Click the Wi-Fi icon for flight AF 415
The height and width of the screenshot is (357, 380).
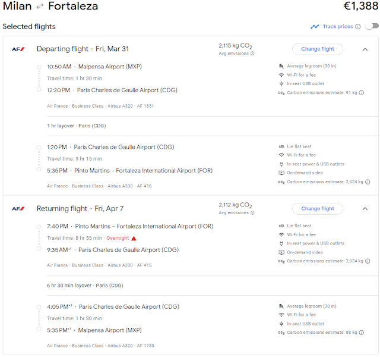click(x=281, y=234)
